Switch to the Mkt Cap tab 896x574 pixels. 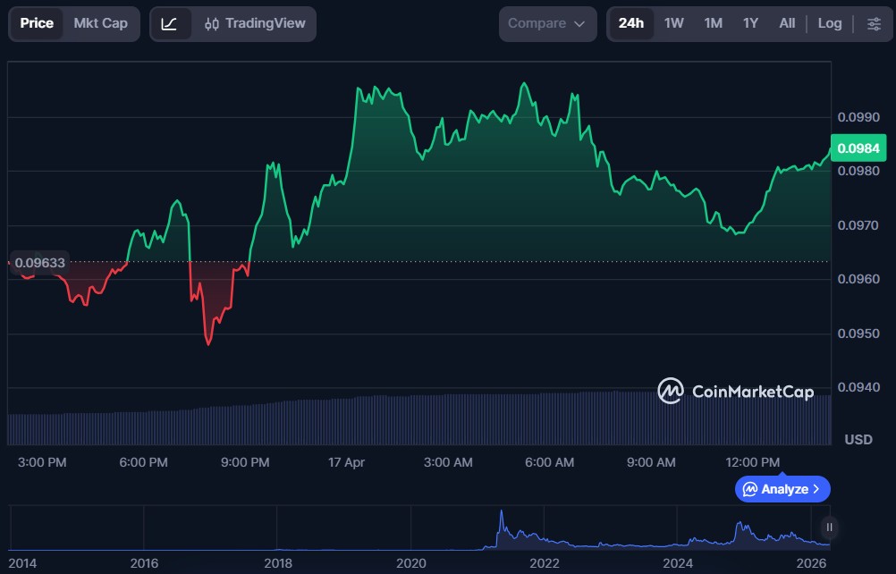pos(100,23)
